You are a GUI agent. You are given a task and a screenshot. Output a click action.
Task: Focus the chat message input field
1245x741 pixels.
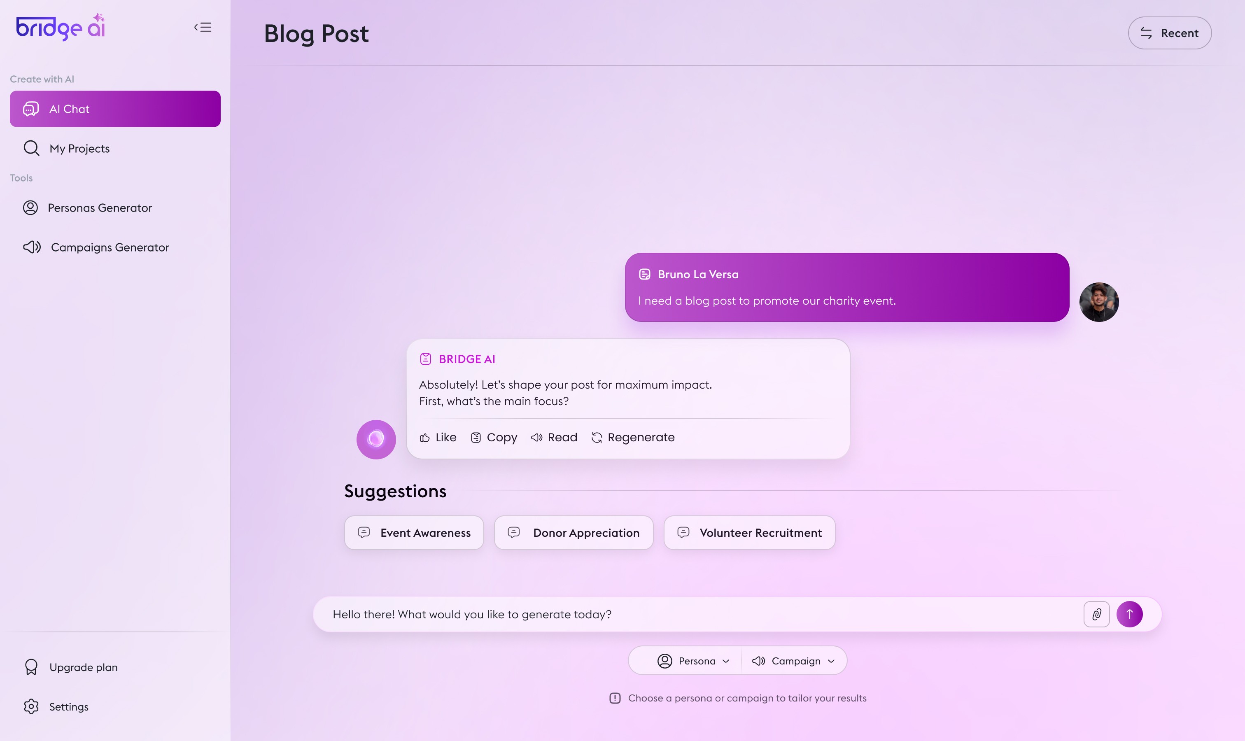click(699, 614)
